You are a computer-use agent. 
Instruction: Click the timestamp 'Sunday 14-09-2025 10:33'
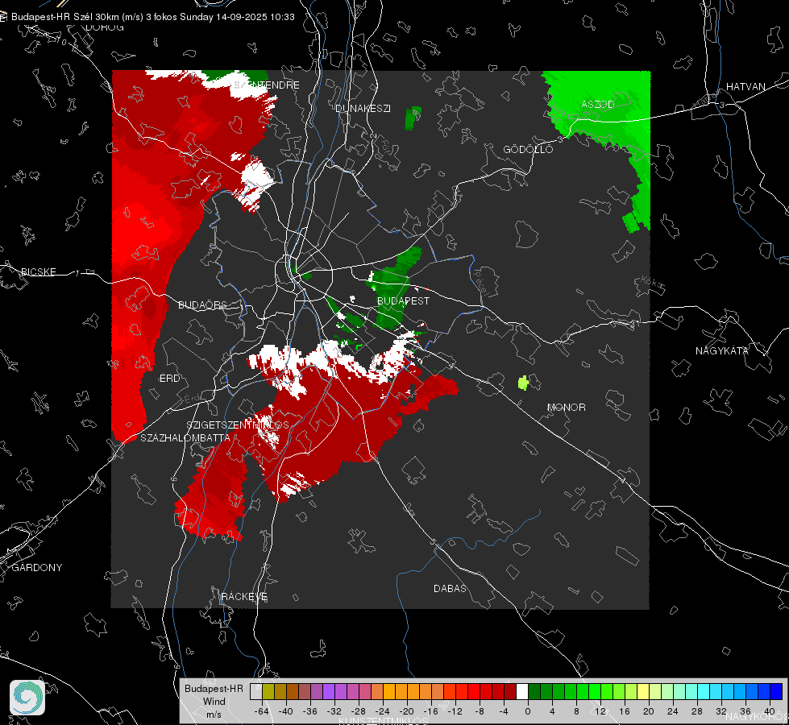click(x=237, y=17)
